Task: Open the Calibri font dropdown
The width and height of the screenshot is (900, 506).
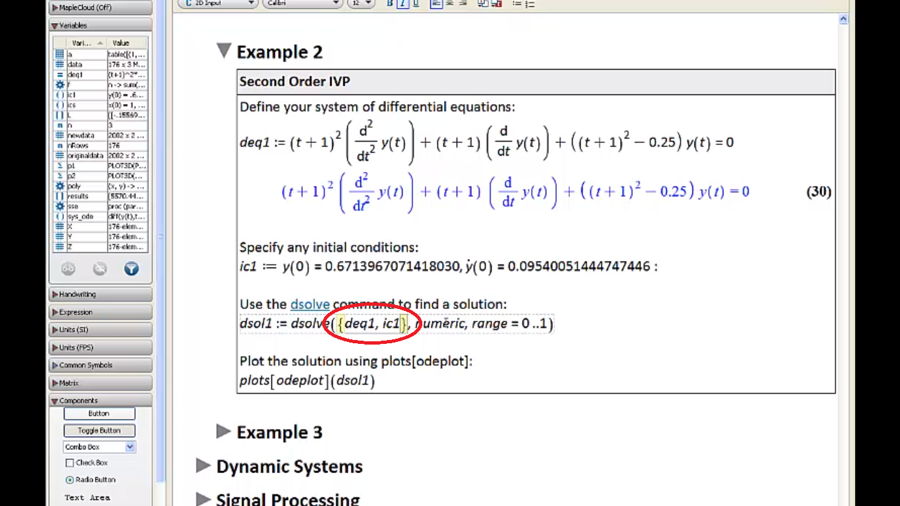Action: [x=302, y=3]
